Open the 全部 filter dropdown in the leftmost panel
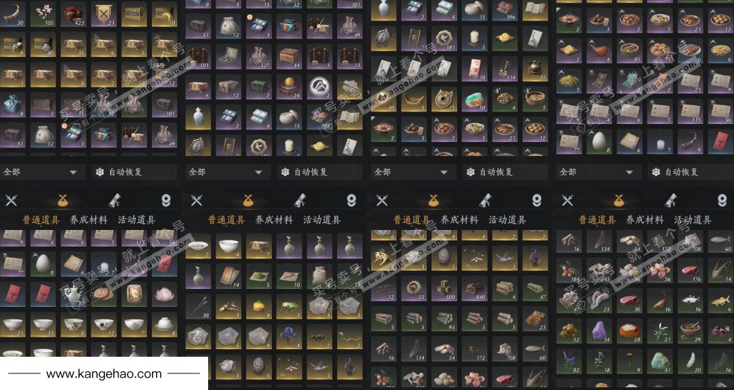Image resolution: width=734 pixels, height=390 pixels. click(41, 172)
